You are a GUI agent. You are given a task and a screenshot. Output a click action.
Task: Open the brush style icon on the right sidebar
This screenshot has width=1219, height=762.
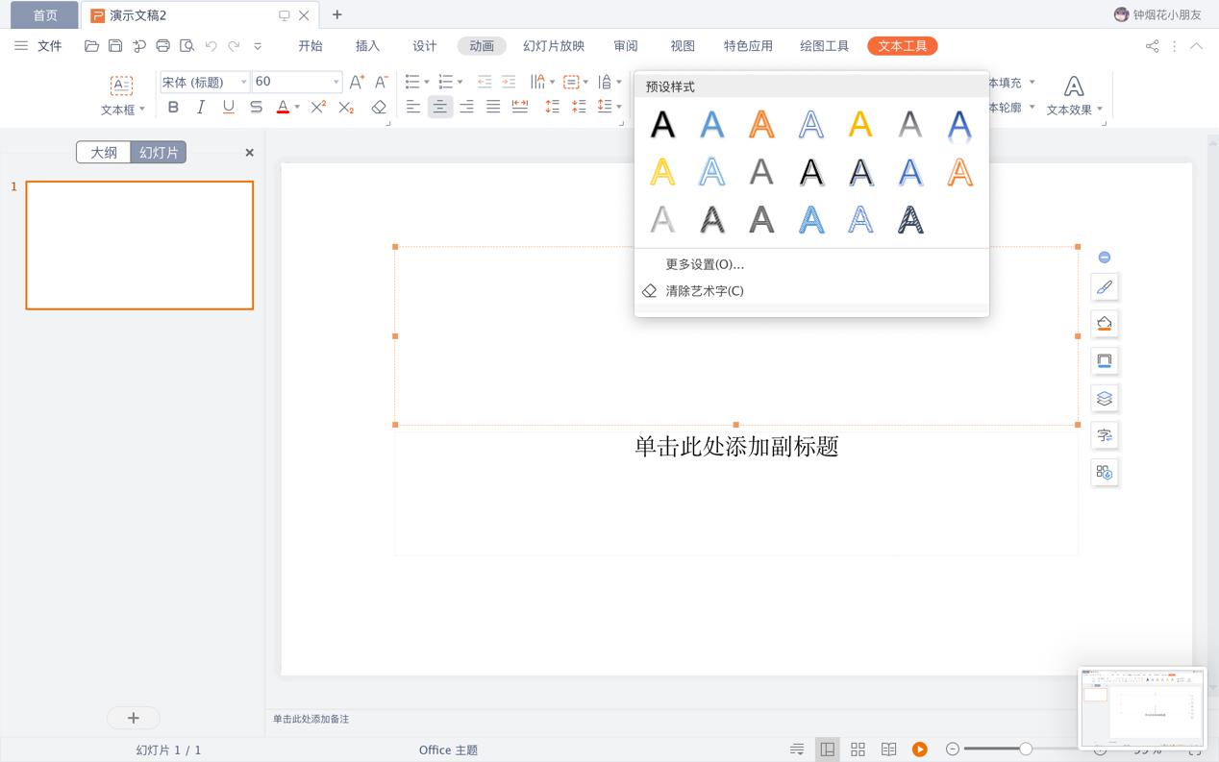[1105, 286]
